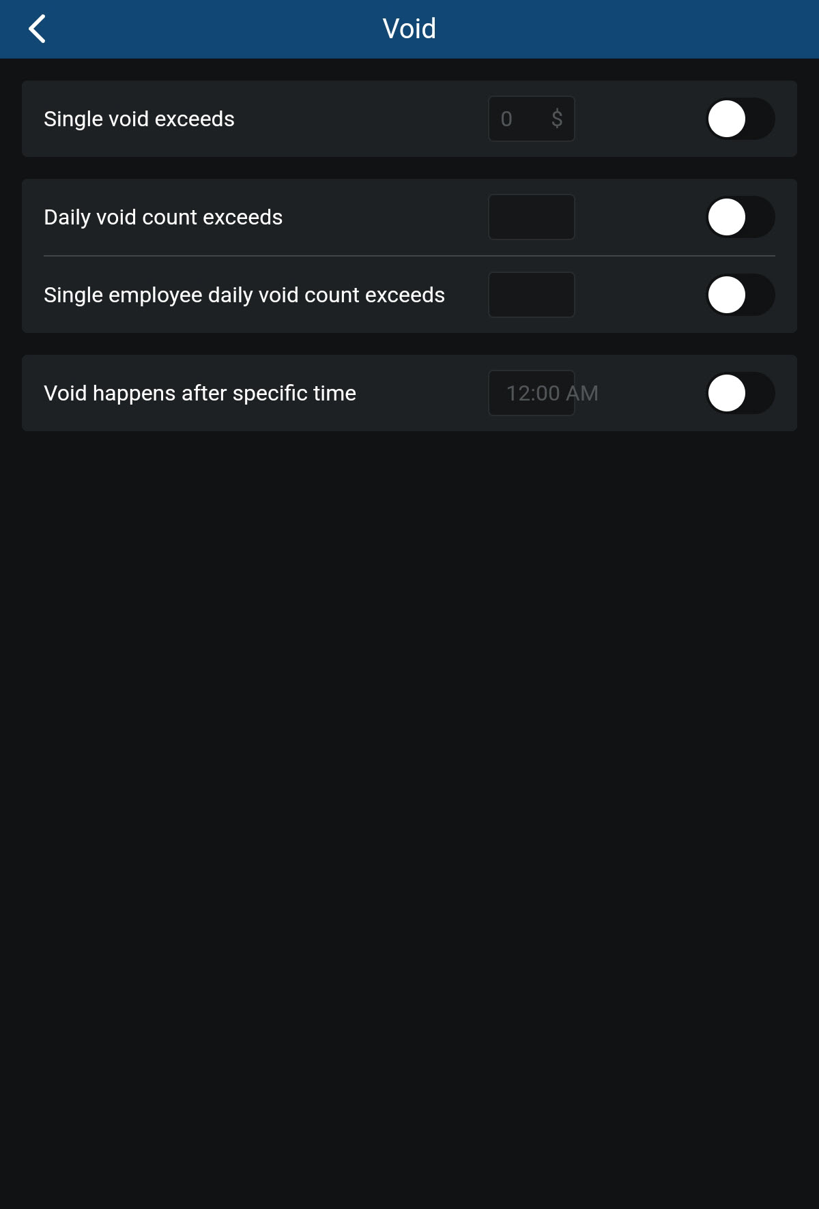Turn on Daily void count exceeds switch
This screenshot has width=819, height=1209.
740,217
